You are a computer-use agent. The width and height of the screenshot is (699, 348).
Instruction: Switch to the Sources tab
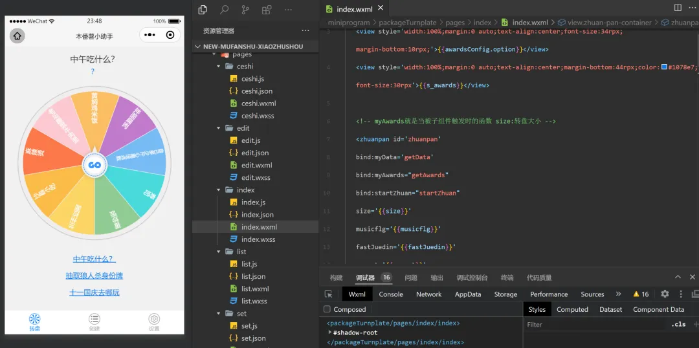(x=592, y=294)
